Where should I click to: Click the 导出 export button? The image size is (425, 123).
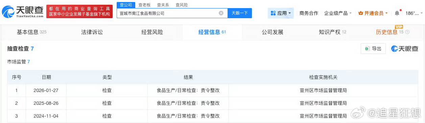click(373, 49)
